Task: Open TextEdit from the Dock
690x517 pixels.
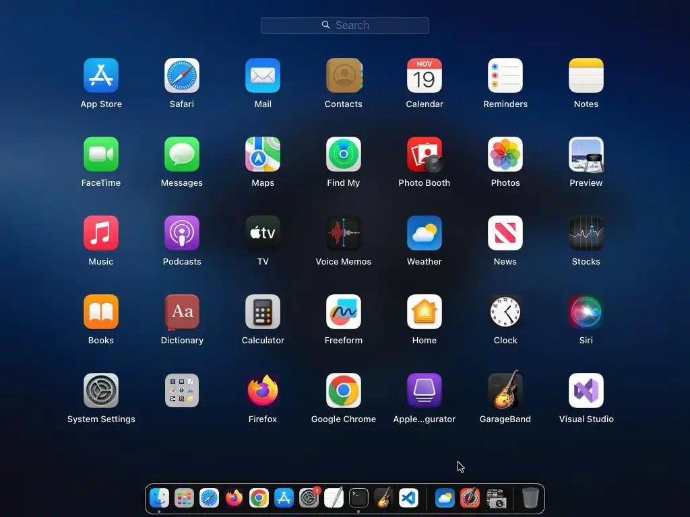Action: (334, 498)
